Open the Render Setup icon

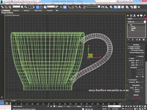(131, 7)
